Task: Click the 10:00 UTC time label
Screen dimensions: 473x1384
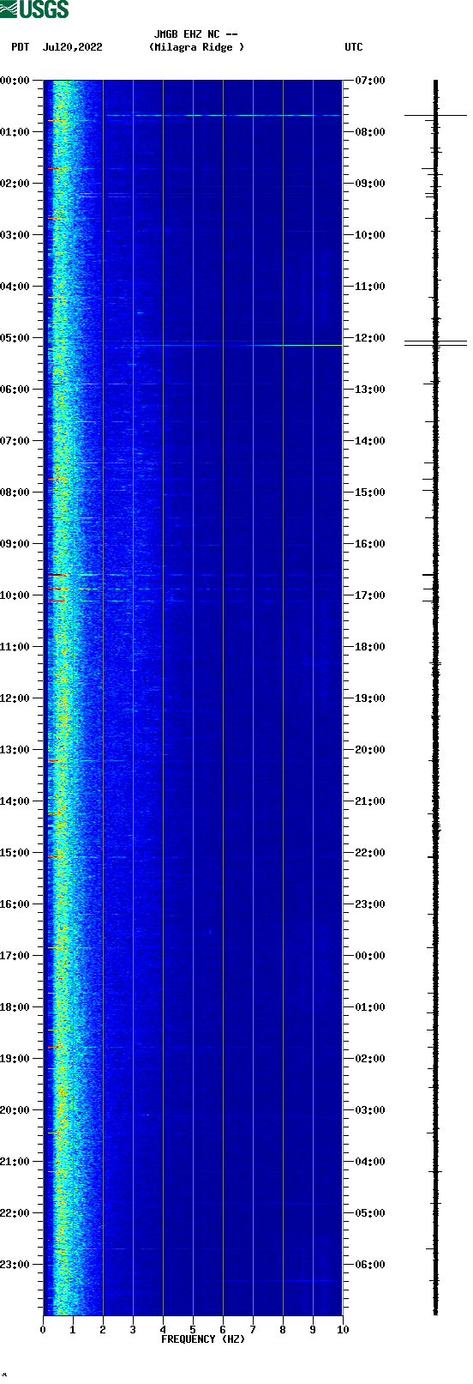Action: click(370, 235)
